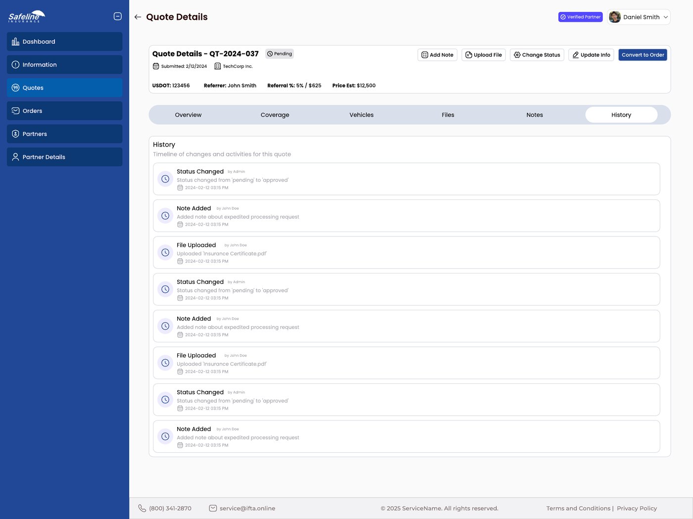Open the Daniel Smith user dropdown

(x=639, y=17)
